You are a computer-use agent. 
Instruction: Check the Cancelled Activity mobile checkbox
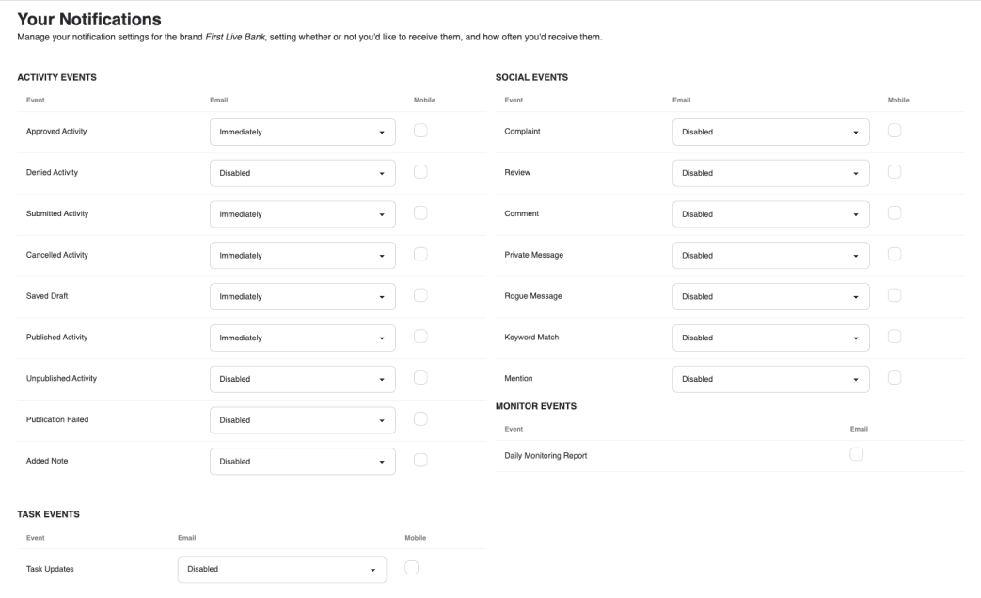[x=420, y=254]
